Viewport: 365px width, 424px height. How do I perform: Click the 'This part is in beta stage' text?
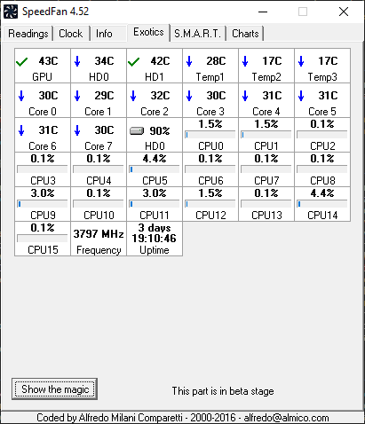coord(223,391)
